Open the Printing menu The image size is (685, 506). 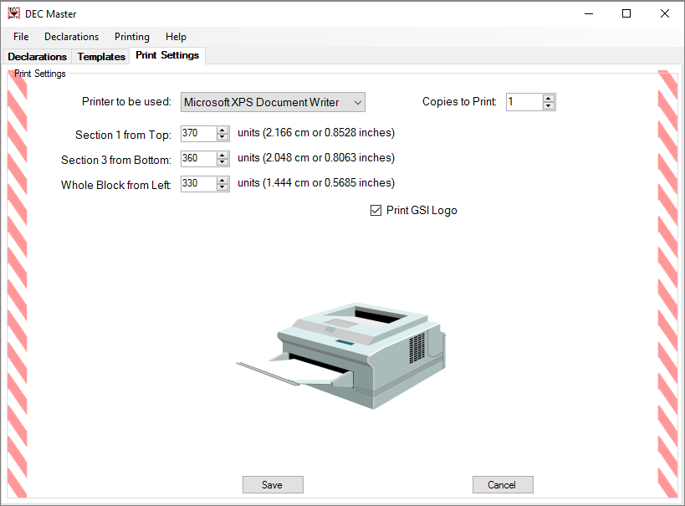pos(132,37)
